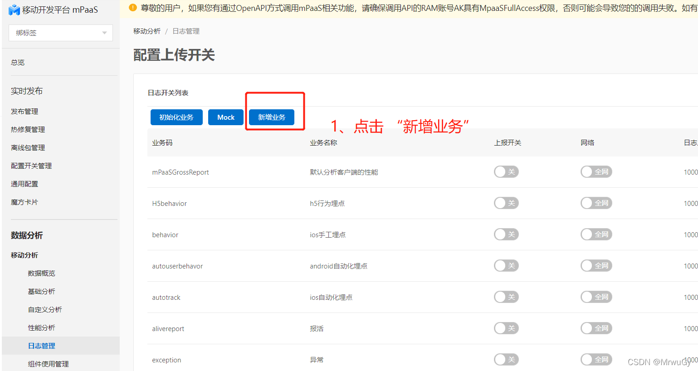
Task: Open 基础分析 page
Action: pos(41,292)
